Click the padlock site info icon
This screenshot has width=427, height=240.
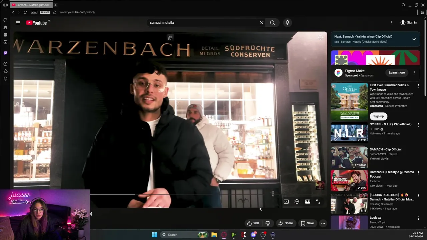click(x=55, y=12)
